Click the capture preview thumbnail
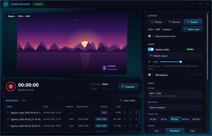The image size is (212, 136). coord(72,43)
